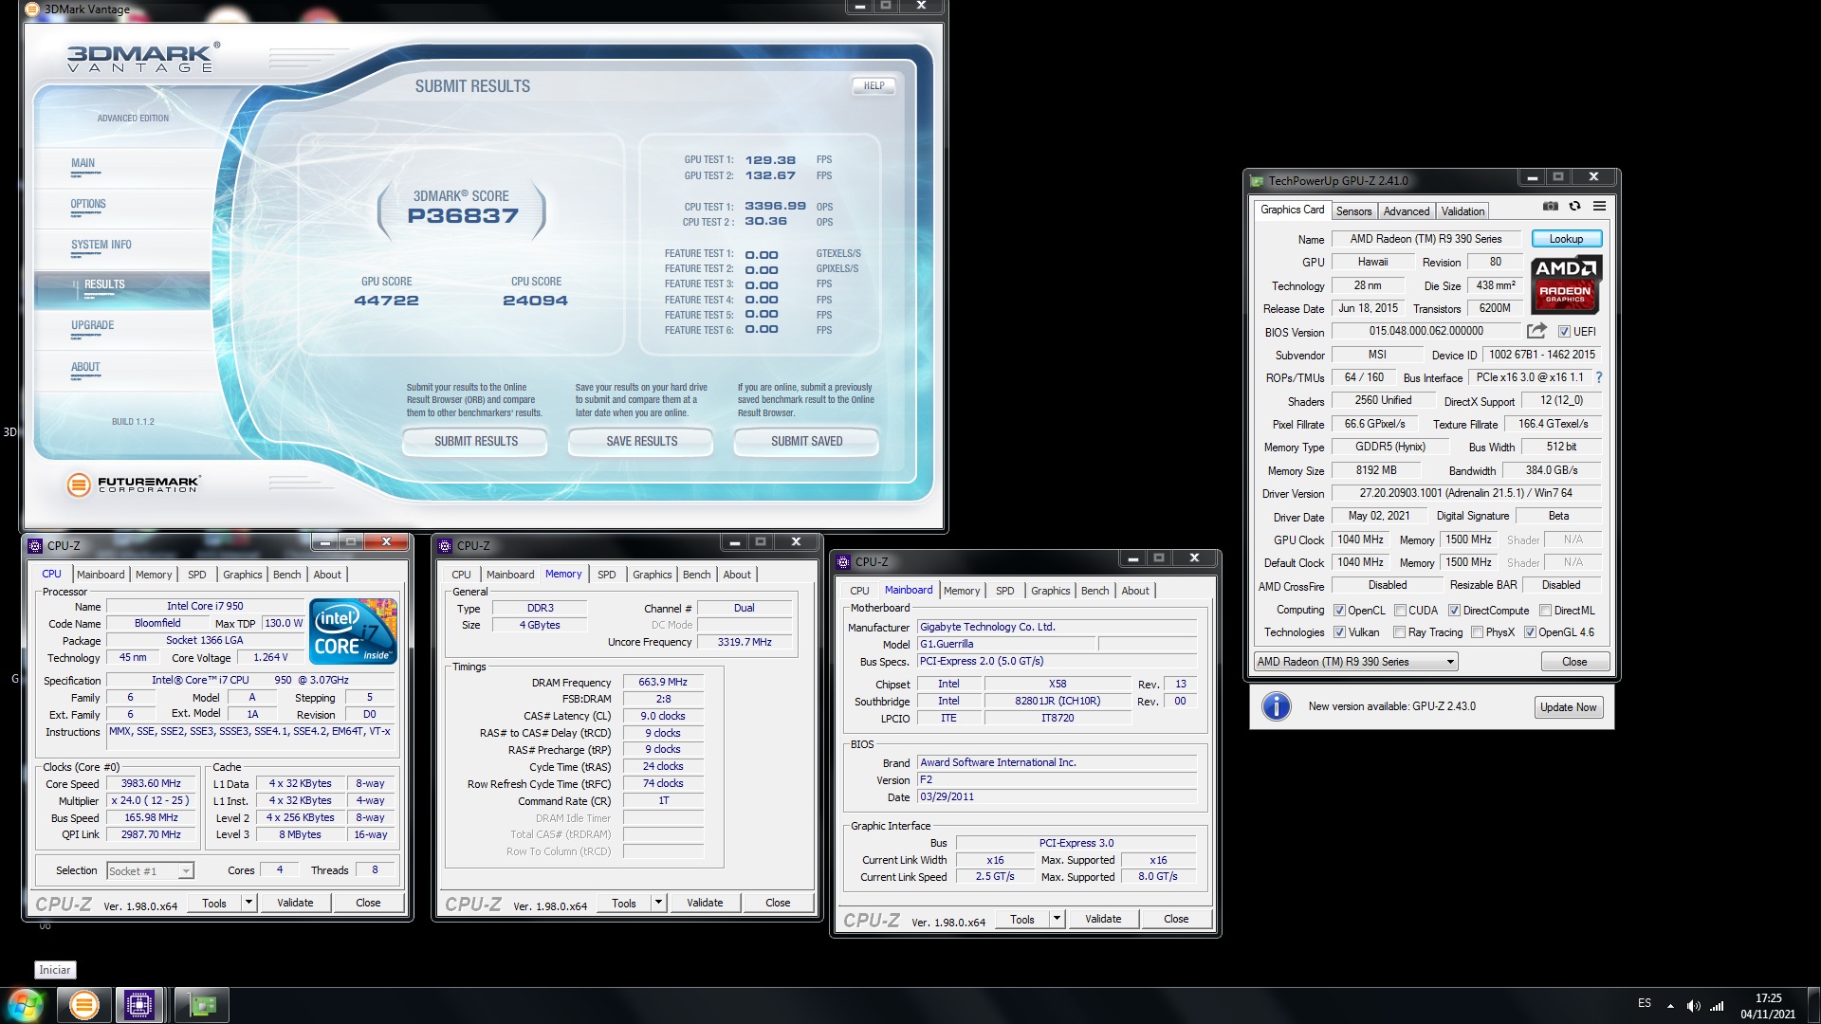This screenshot has height=1024, width=1821.
Task: Click the SUBMIT RESULTS button
Action: coord(476,442)
